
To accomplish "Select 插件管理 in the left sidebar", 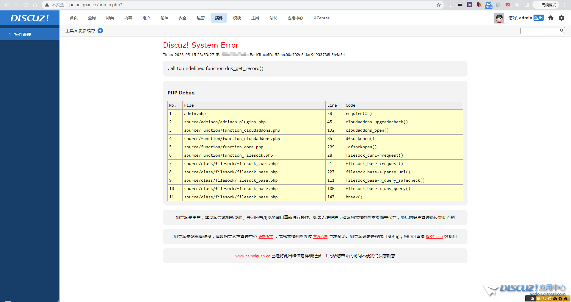I will point(23,35).
